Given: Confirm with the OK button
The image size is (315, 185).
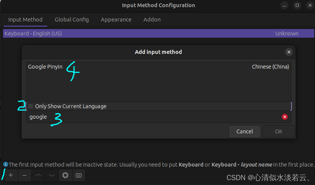Looking at the screenshot, I should click(279, 131).
